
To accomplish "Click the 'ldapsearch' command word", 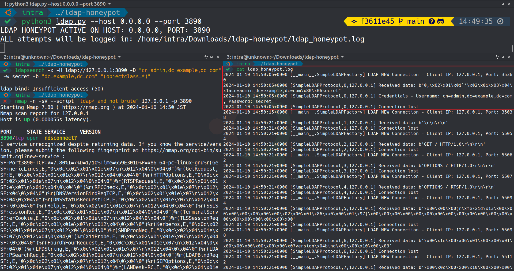I will (x=30, y=70).
